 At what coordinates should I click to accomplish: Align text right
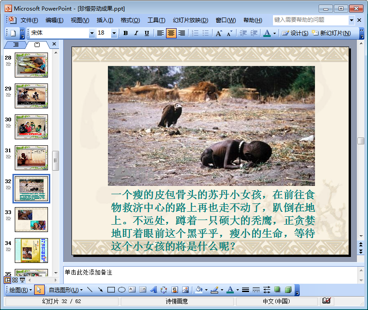click(x=182, y=33)
